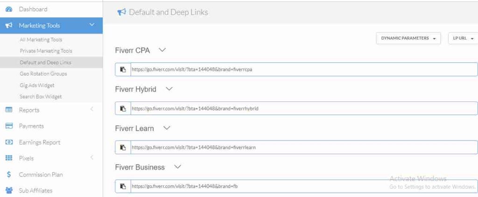Viewport: 478px width, 197px height.
Task: Expand the Fiverr CPA chevron
Action: click(162, 50)
